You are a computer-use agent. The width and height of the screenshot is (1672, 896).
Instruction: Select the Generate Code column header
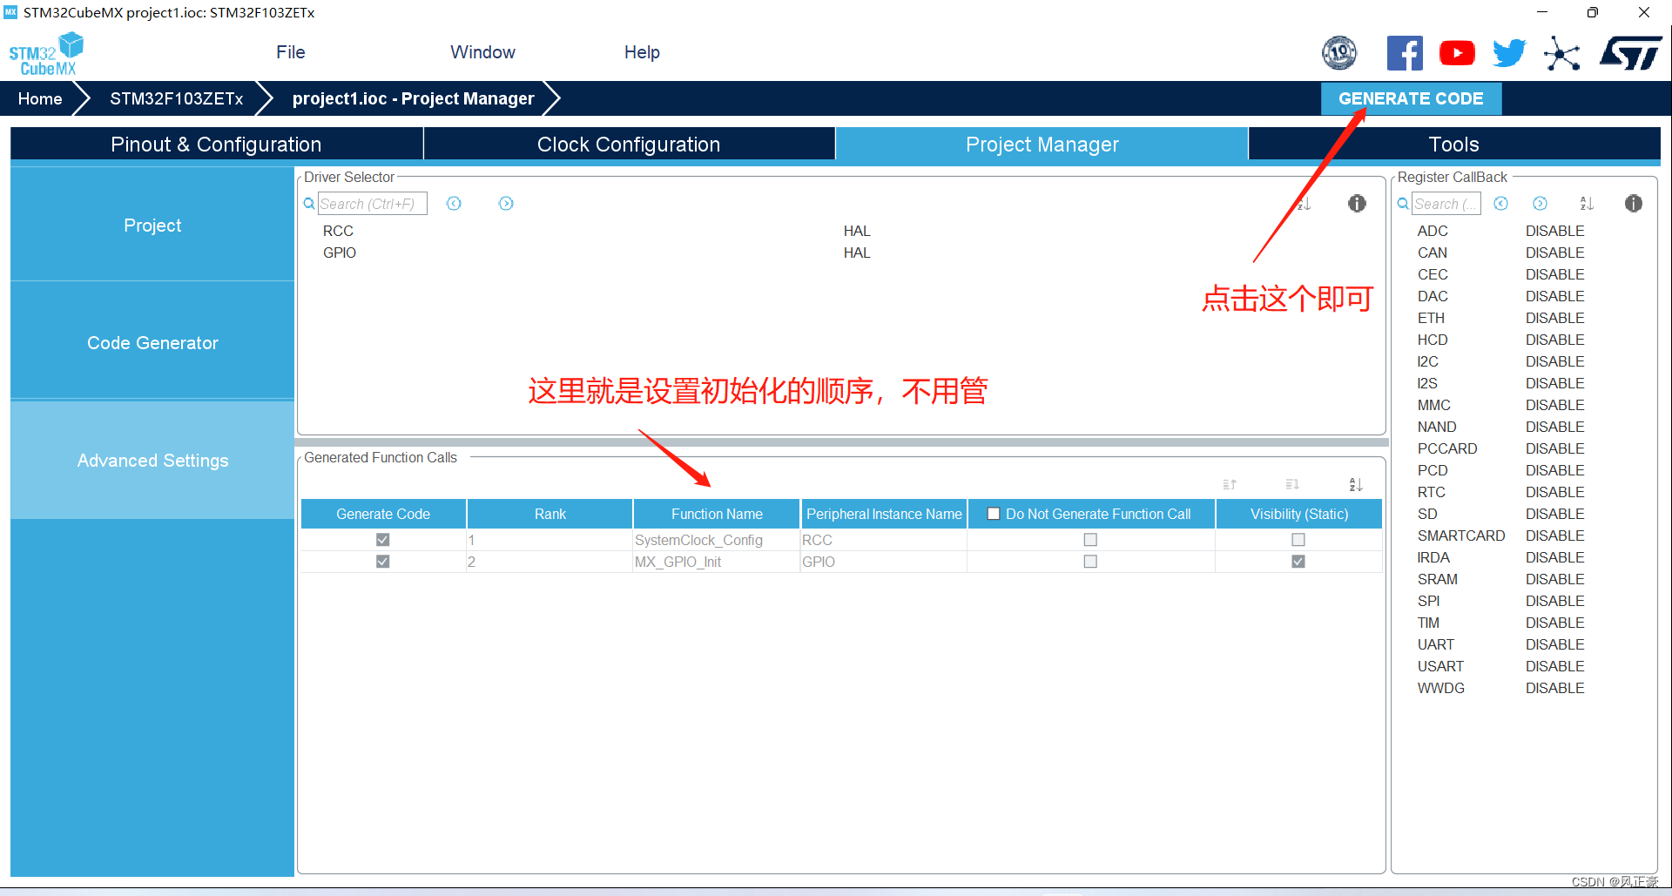[383, 514]
